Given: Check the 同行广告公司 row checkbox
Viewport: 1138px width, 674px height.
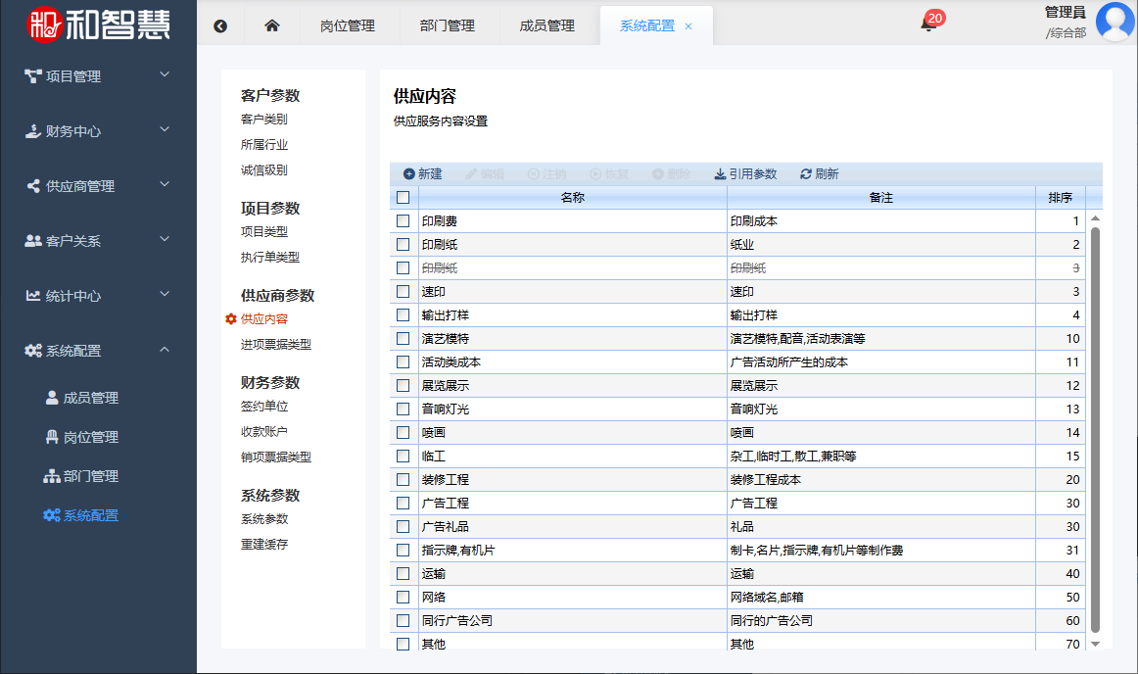Looking at the screenshot, I should click(x=403, y=621).
